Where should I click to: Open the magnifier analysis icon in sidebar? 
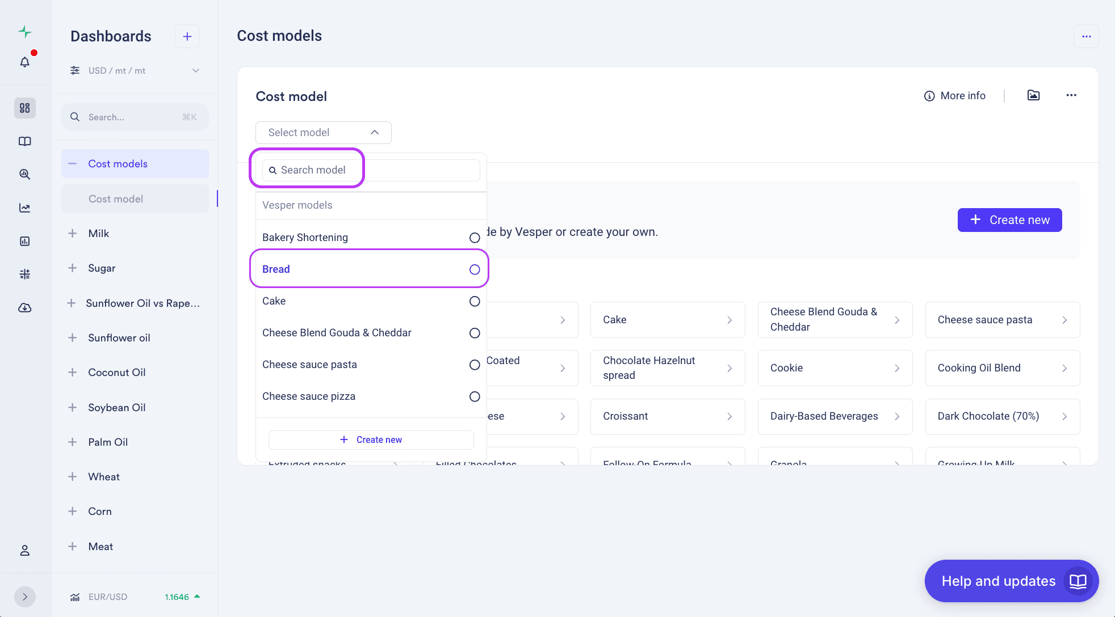(x=25, y=174)
